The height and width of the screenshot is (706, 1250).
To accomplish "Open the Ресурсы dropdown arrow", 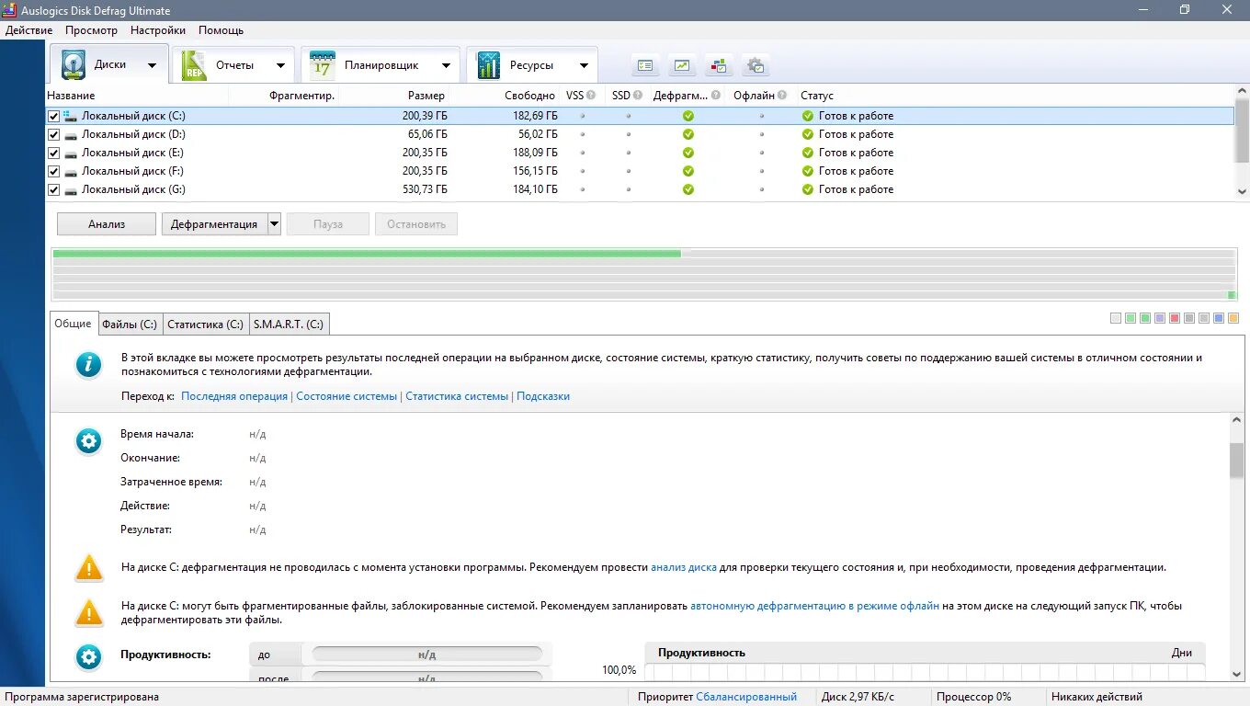I will point(584,66).
